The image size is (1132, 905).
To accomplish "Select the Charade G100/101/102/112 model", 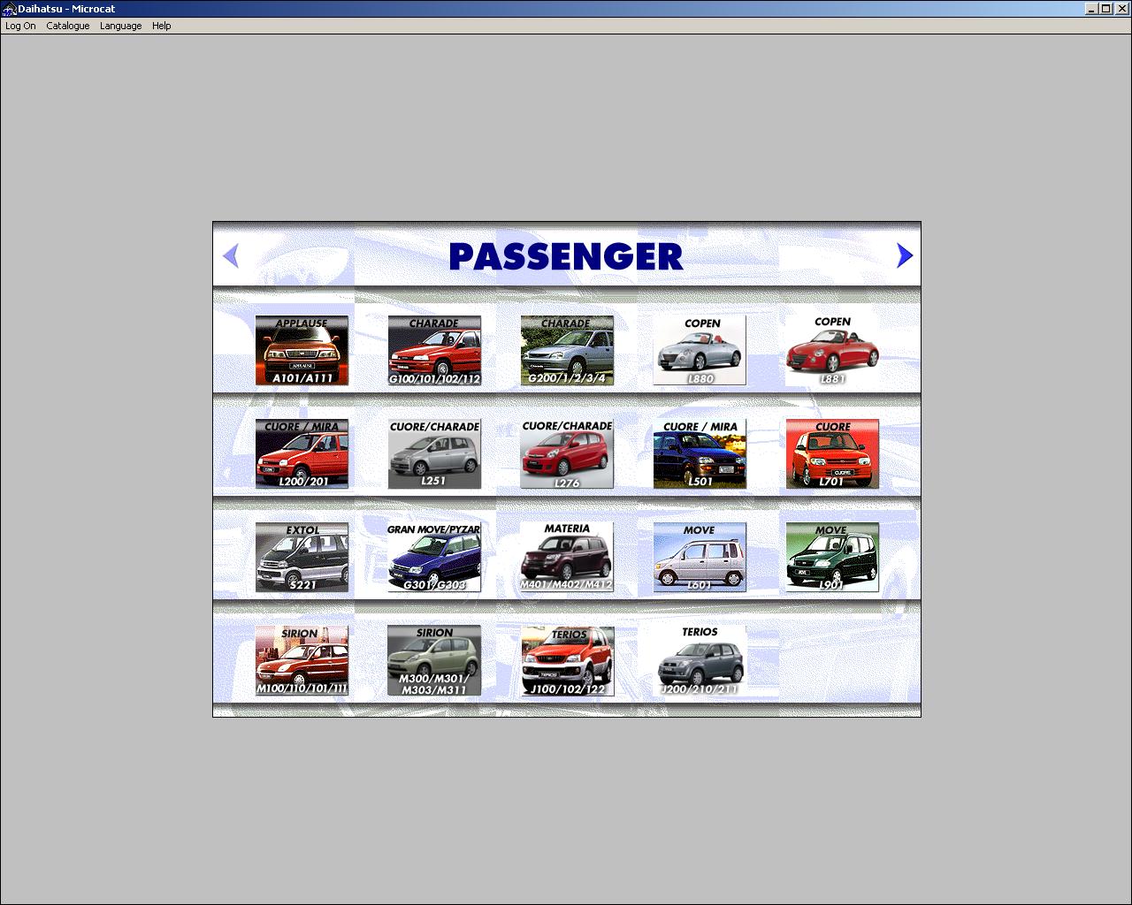I will click(434, 350).
